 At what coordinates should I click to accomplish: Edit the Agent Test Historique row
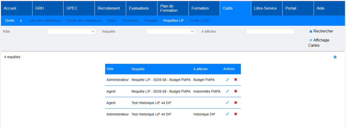point(227,103)
